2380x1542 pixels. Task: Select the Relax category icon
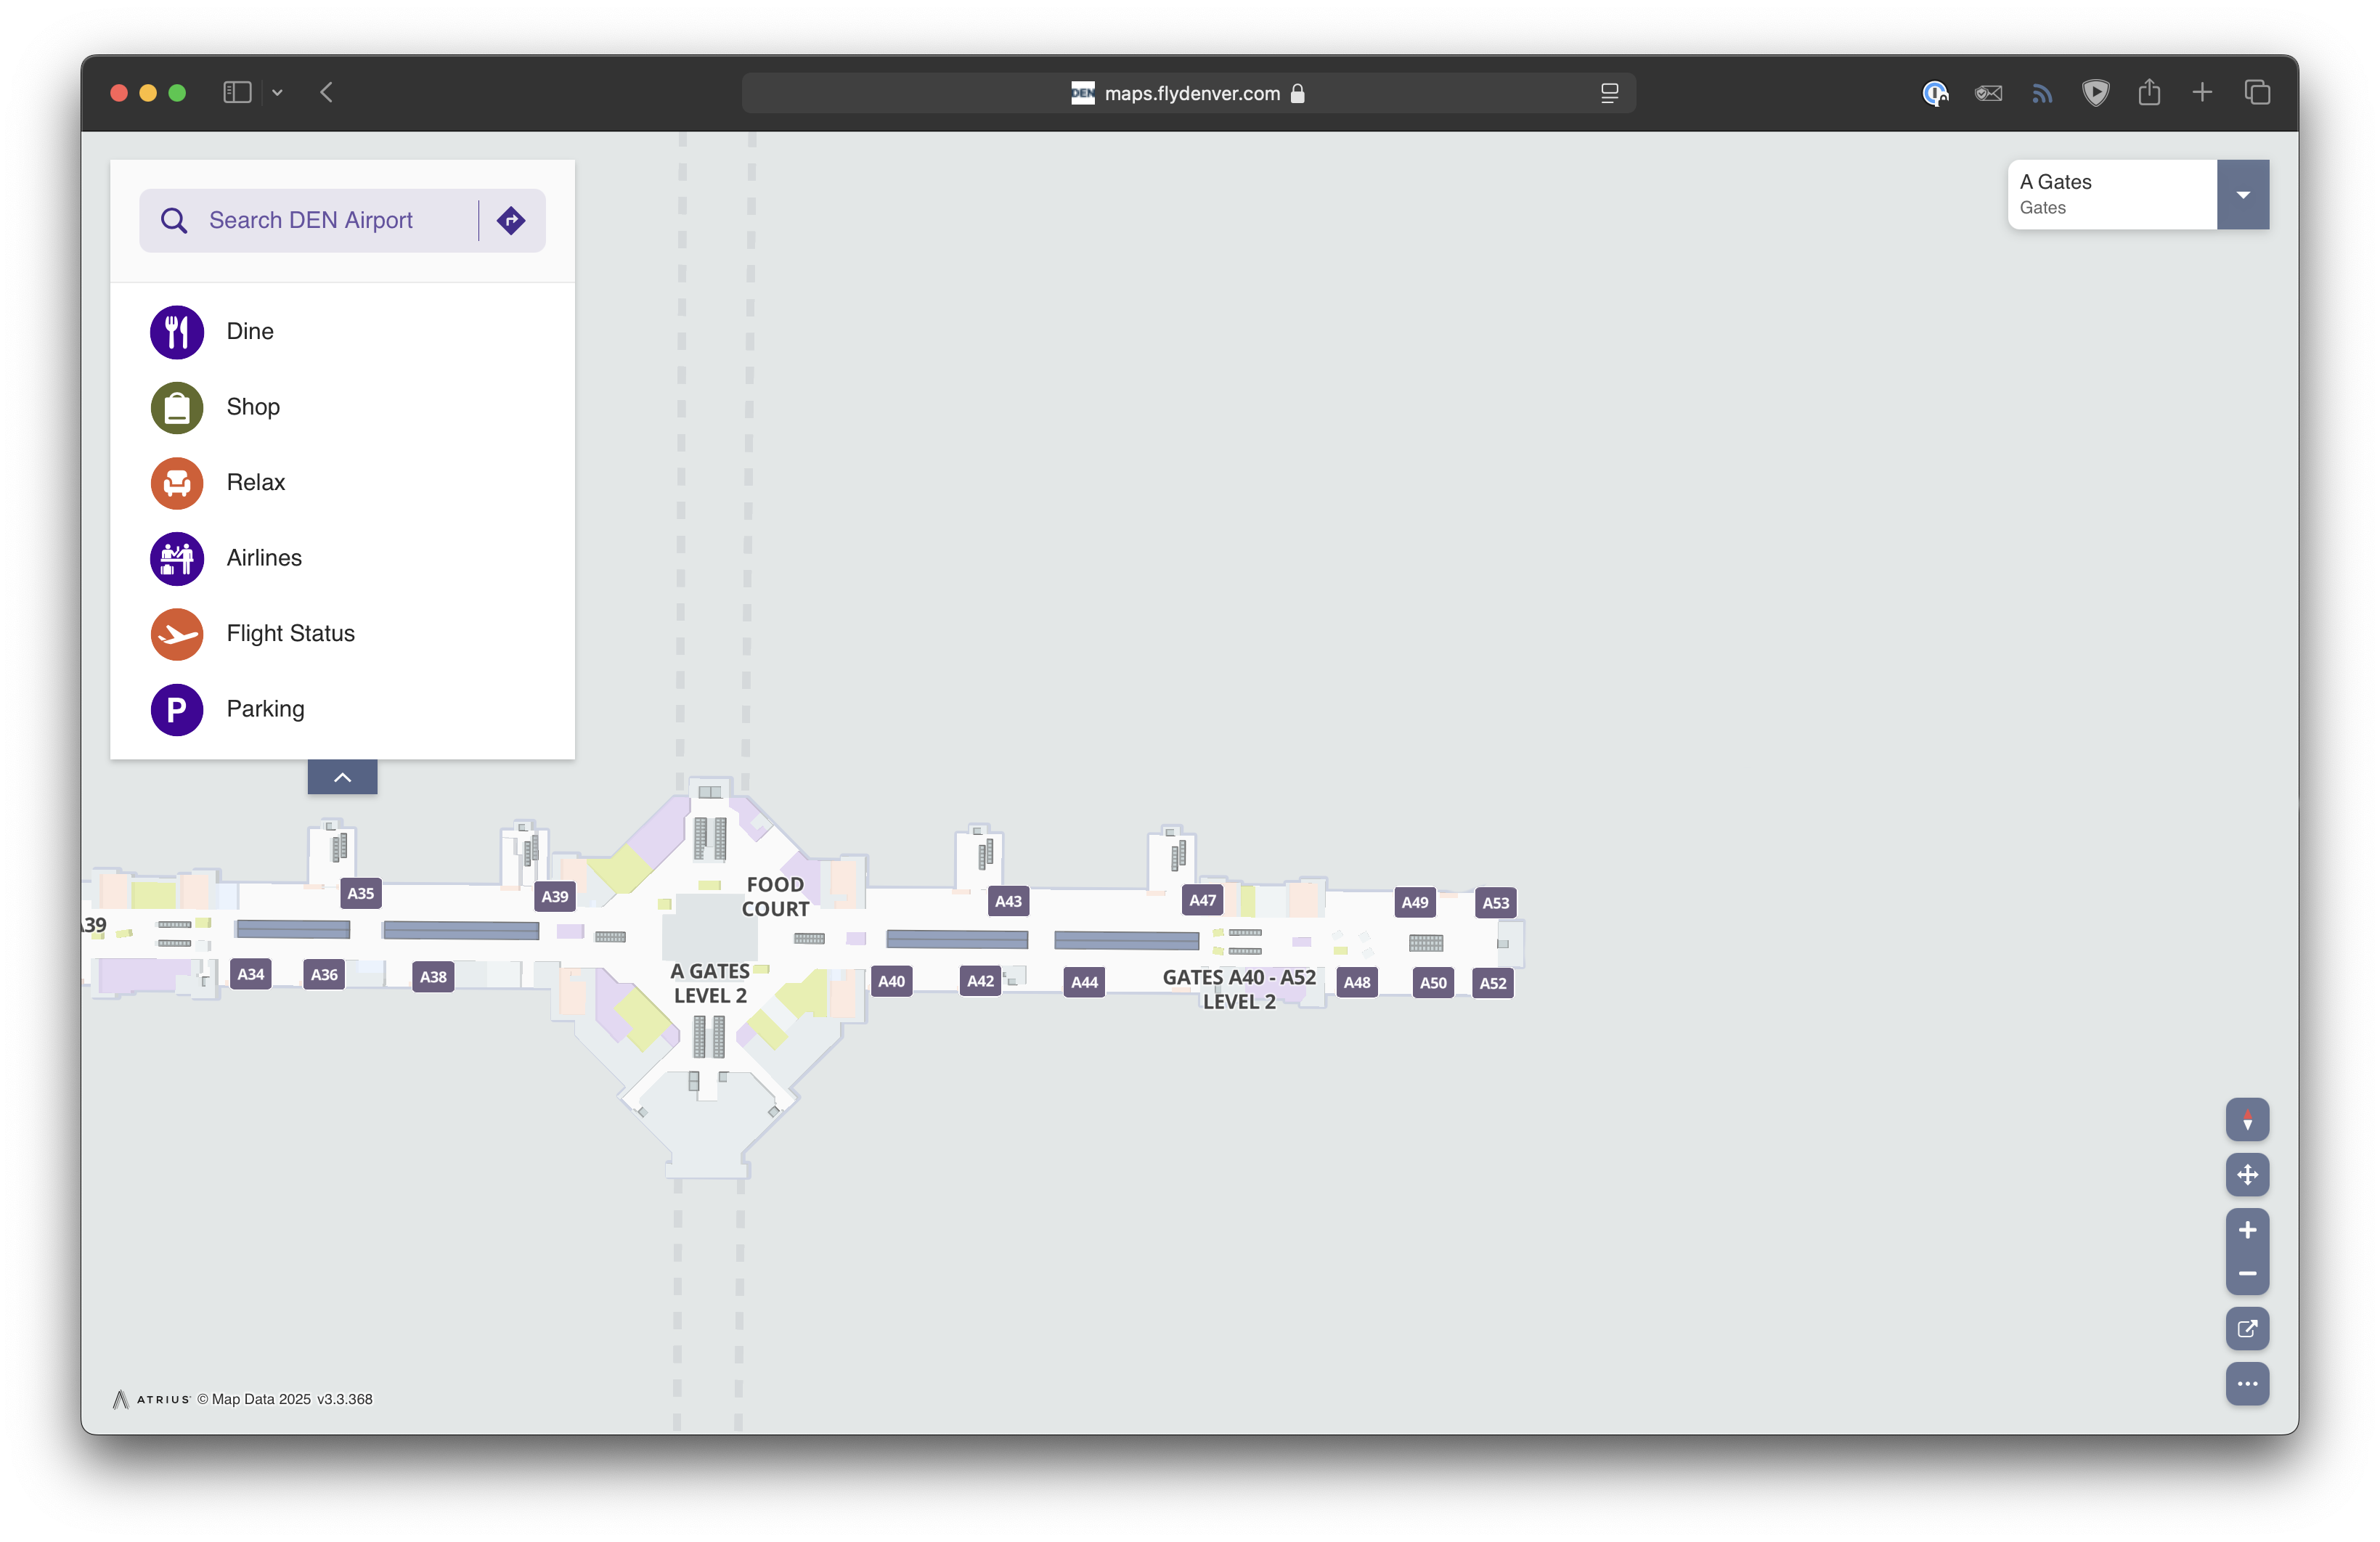click(x=177, y=483)
